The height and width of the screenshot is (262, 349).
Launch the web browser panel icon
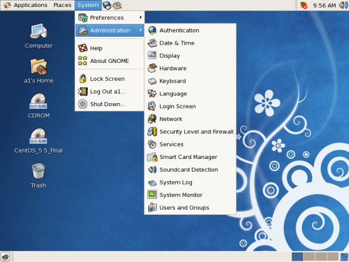pyautogui.click(x=107, y=5)
